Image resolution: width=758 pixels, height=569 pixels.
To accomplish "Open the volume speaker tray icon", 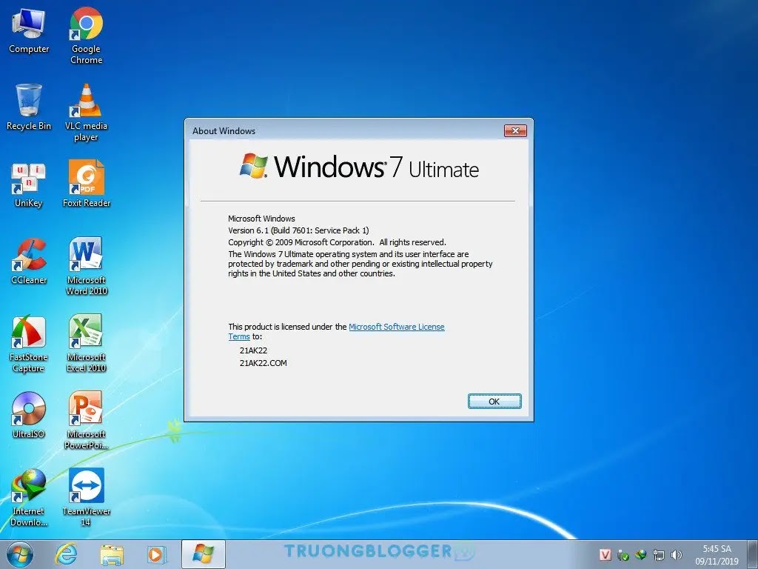I will (x=677, y=555).
